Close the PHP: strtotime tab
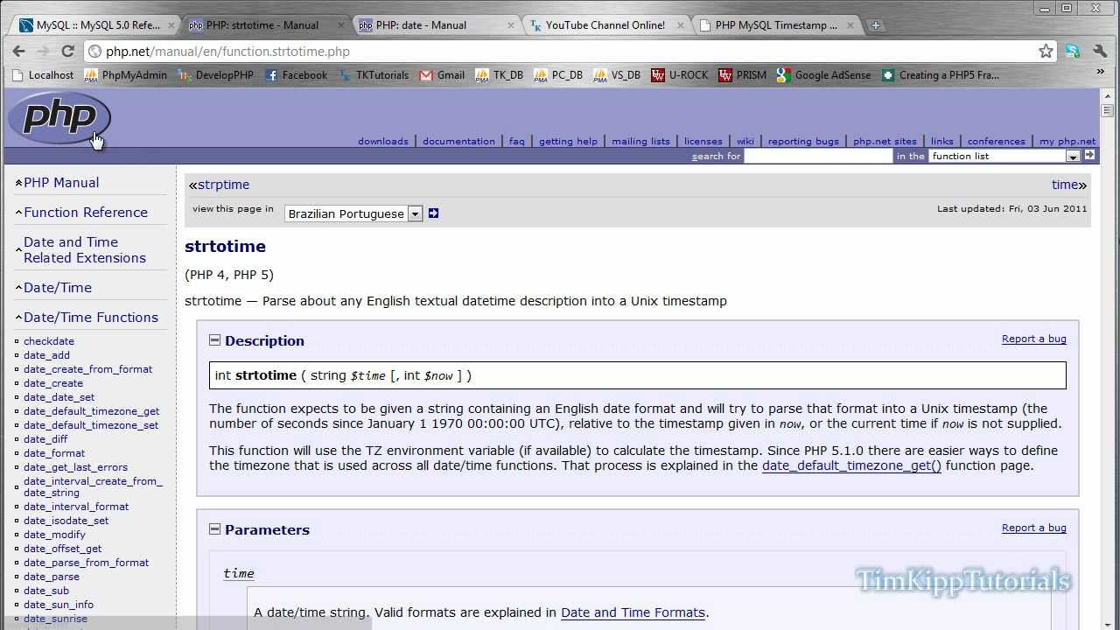This screenshot has height=630, width=1120. tap(341, 25)
